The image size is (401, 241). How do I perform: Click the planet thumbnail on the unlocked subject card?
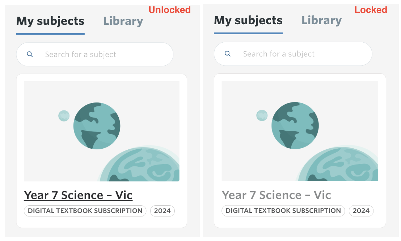(x=102, y=131)
